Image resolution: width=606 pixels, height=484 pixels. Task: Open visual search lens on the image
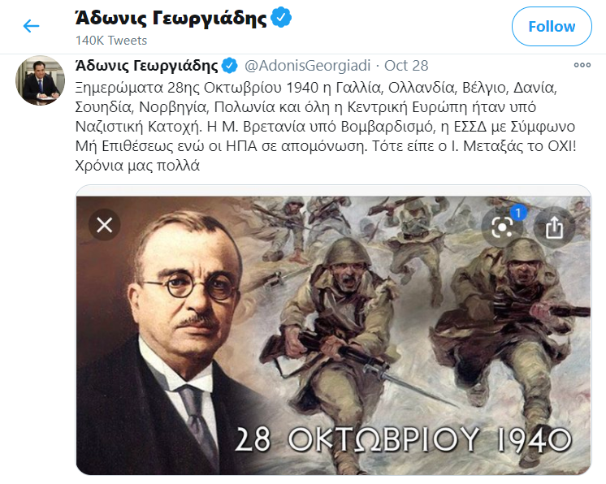click(x=502, y=227)
